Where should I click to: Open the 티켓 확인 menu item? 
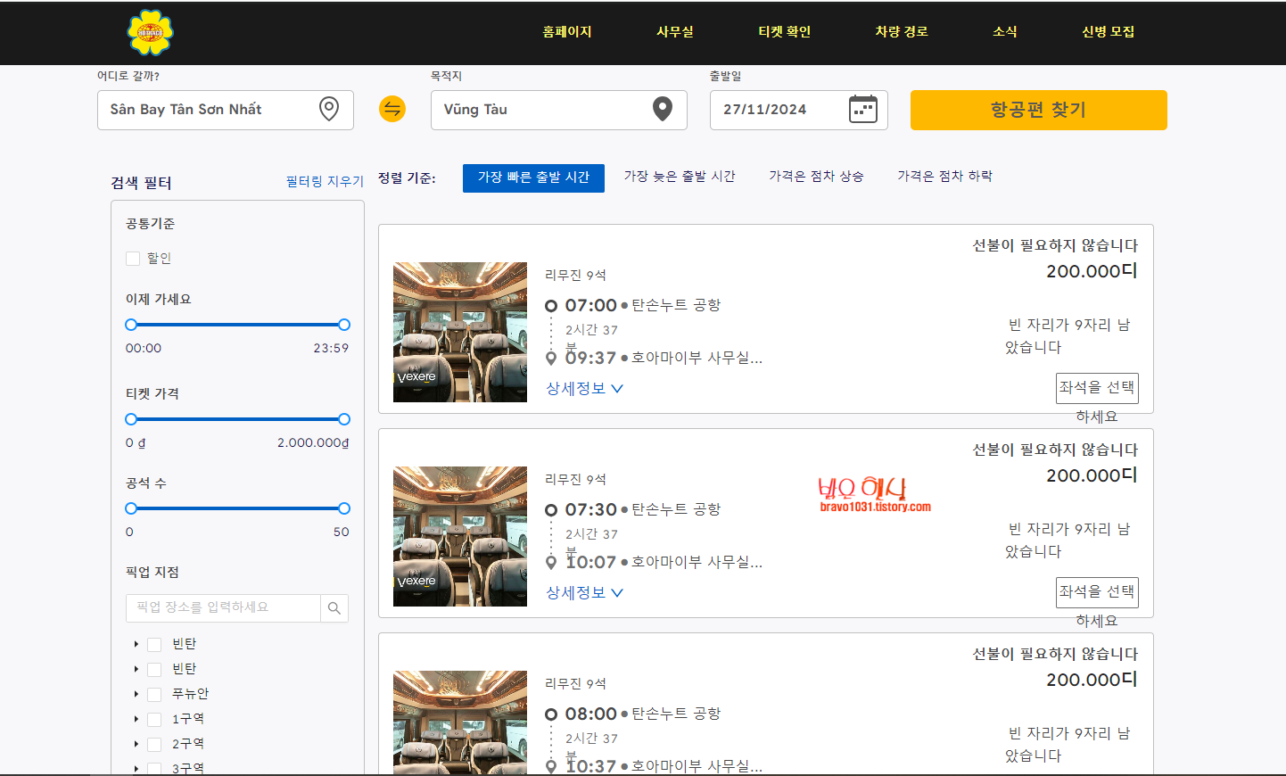pyautogui.click(x=785, y=32)
